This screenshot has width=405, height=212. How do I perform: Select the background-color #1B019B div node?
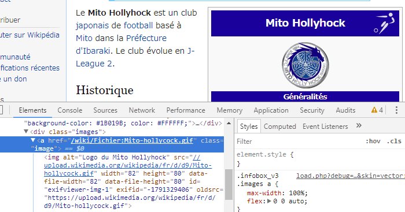coord(123,123)
